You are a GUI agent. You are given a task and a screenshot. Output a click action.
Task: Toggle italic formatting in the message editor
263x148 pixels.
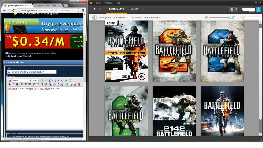[x=13, y=84]
